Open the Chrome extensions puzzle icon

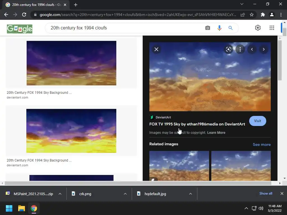[x=263, y=15]
